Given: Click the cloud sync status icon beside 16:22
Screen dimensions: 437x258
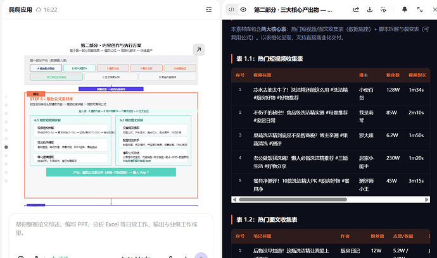Looking at the screenshot, I should (x=39, y=9).
